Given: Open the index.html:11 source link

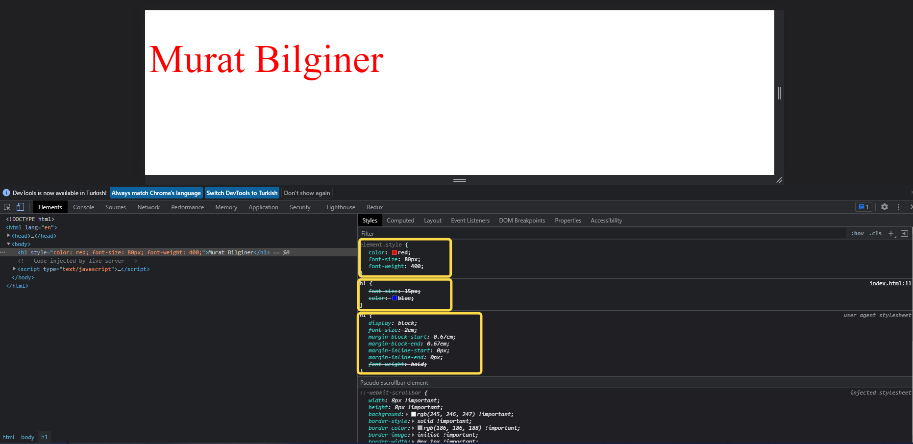Looking at the screenshot, I should point(890,283).
